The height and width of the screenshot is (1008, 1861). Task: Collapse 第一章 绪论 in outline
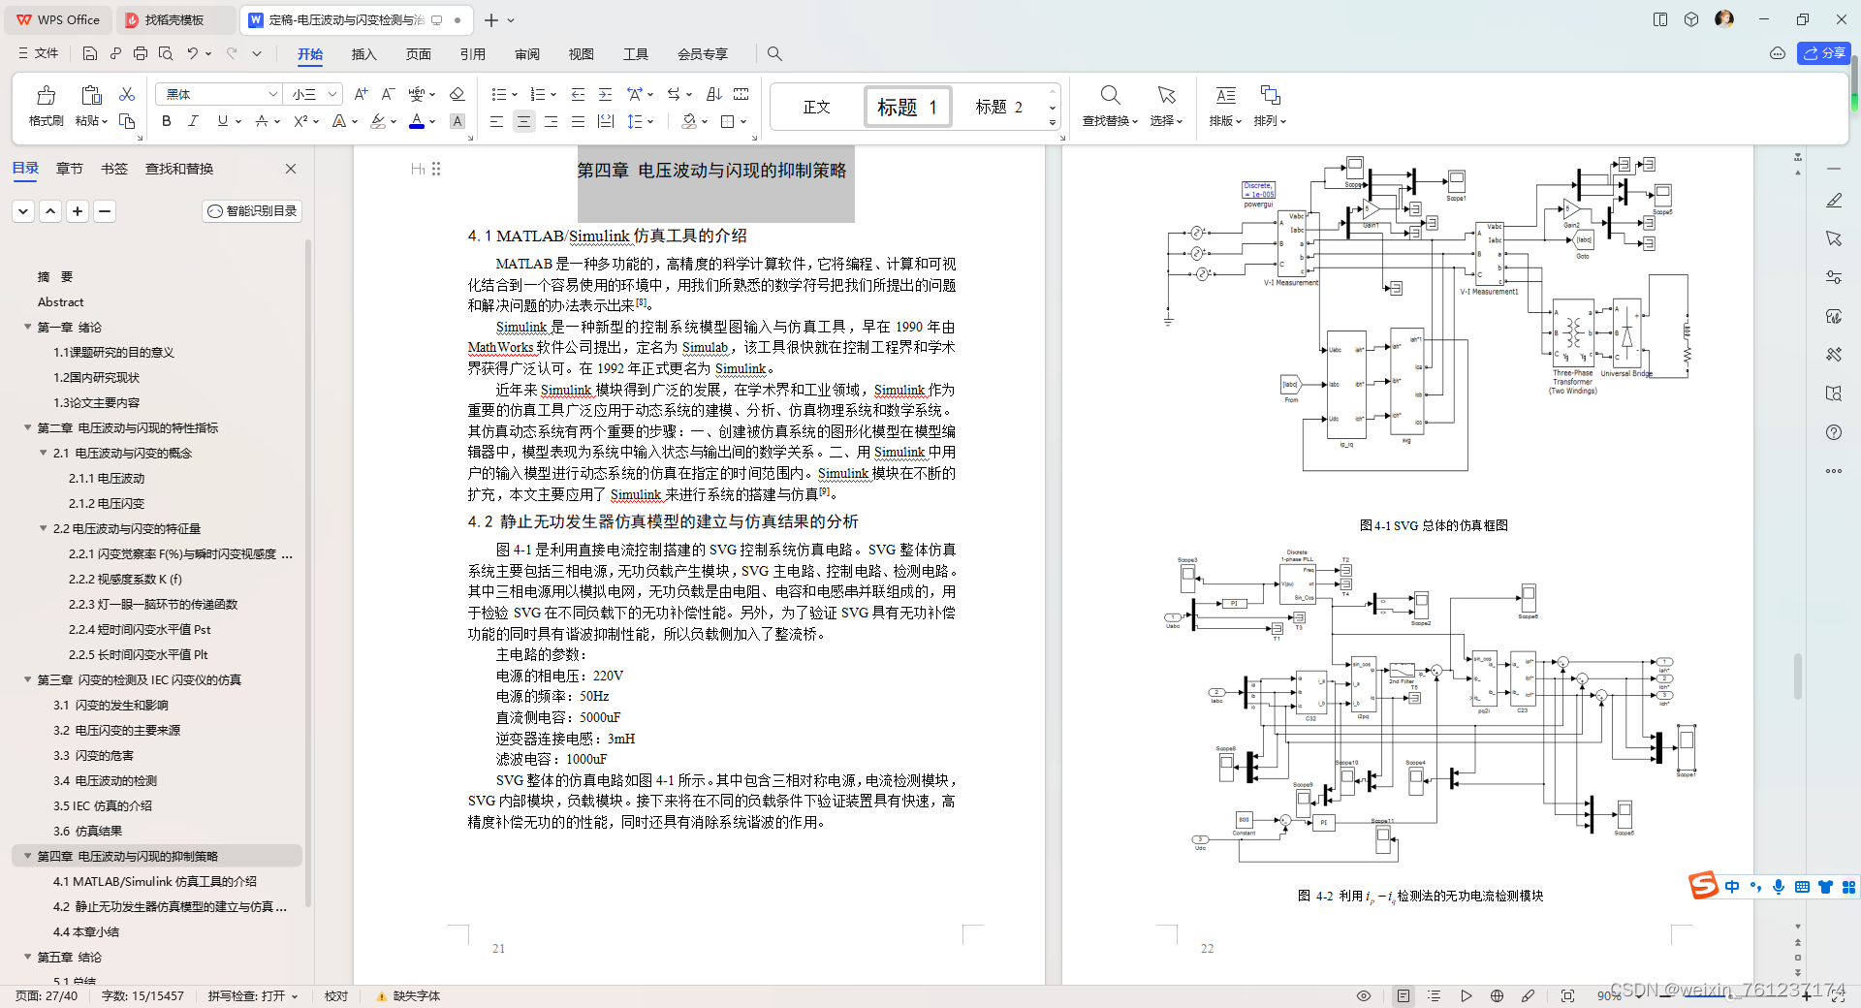28,327
